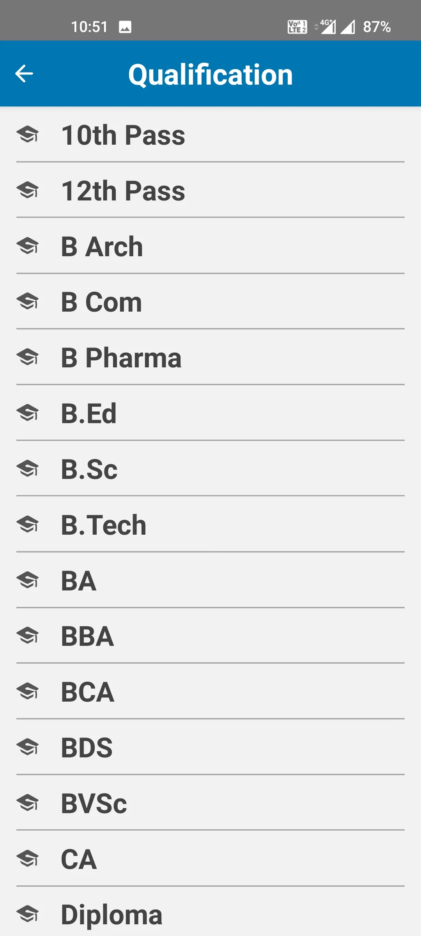Viewport: 421px width, 936px height.
Task: Click graduation cap icon beside B Arch
Action: tap(28, 246)
